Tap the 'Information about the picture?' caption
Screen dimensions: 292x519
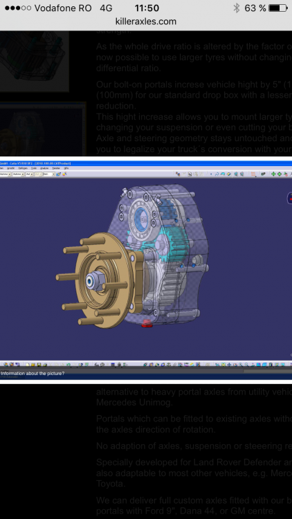33,374
